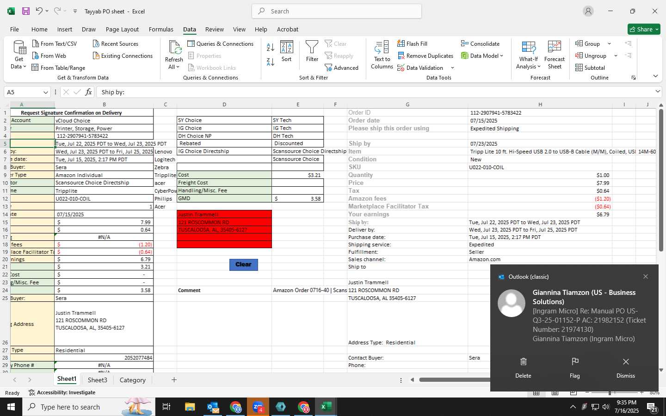Launch Text to Columns wizard
Screen dimensions: 666x416
coord(382,55)
